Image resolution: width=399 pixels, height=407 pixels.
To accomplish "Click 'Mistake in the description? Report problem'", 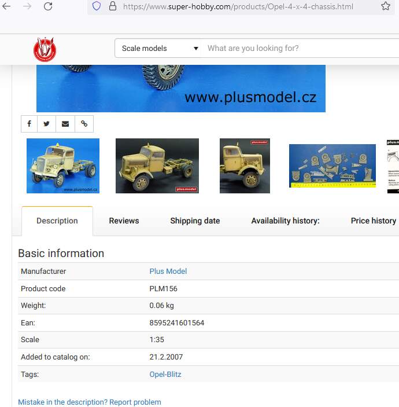I will (90, 402).
